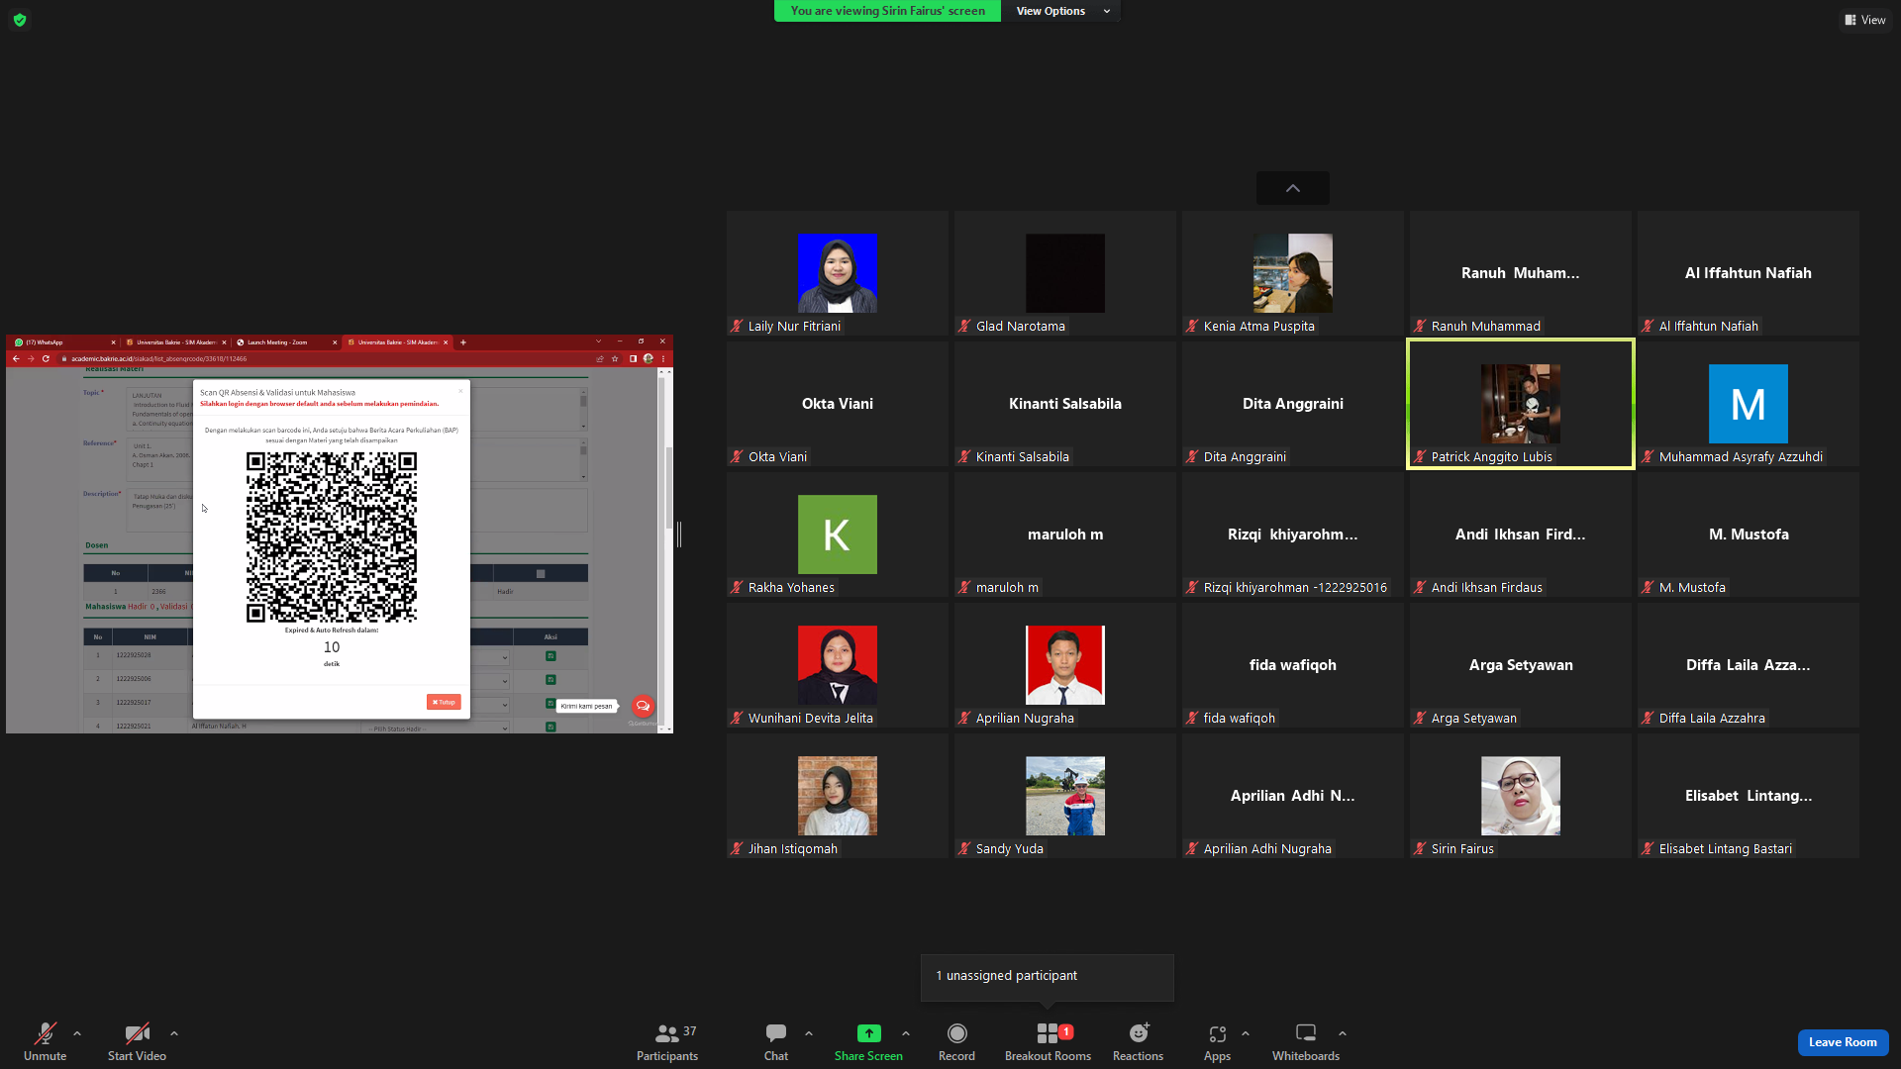The height and width of the screenshot is (1069, 1901).
Task: Select Wunihani Devita Jelita's profile picture
Action: coord(838,665)
